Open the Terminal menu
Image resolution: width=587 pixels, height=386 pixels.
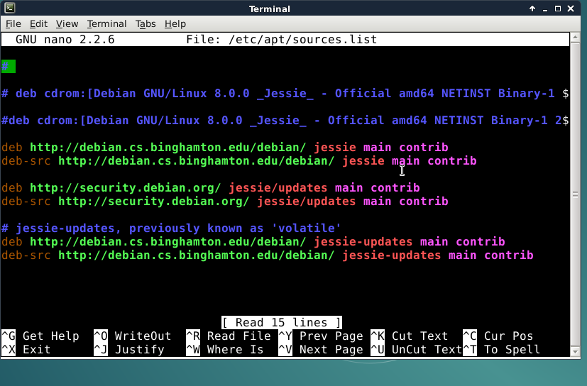click(106, 24)
